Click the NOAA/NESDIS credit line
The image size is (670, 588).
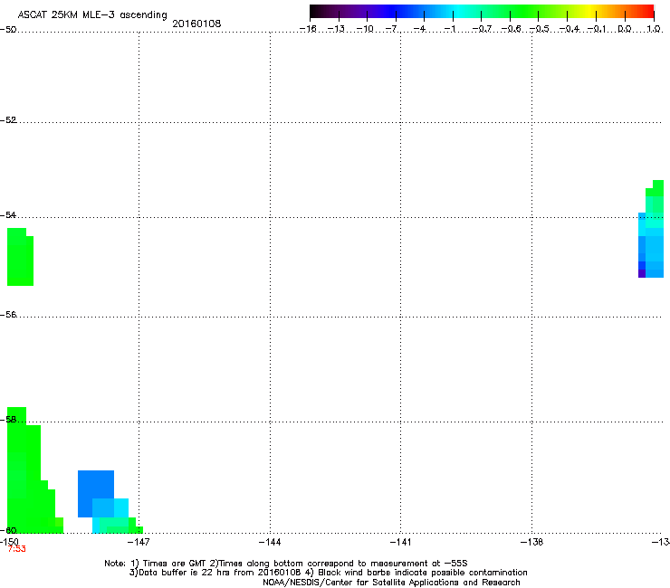click(x=391, y=582)
